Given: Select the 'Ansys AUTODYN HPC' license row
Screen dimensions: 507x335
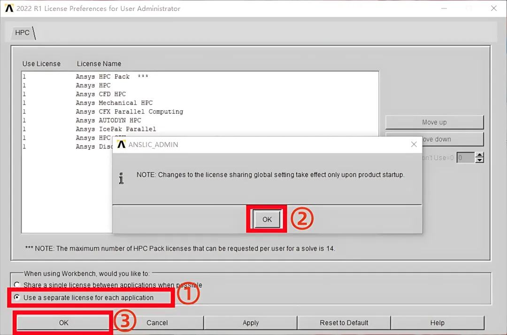Looking at the screenshot, I should pos(200,120).
